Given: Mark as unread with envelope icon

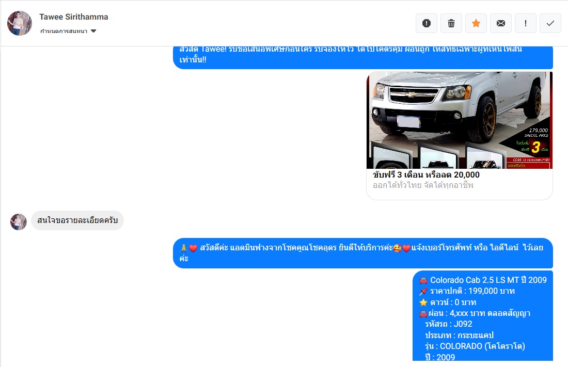Looking at the screenshot, I should click(501, 23).
